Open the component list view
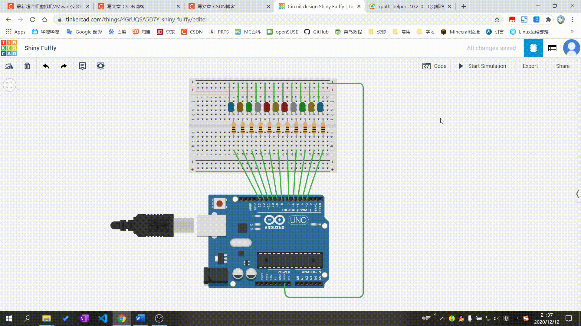Image resolution: width=581 pixels, height=326 pixels. [x=552, y=48]
